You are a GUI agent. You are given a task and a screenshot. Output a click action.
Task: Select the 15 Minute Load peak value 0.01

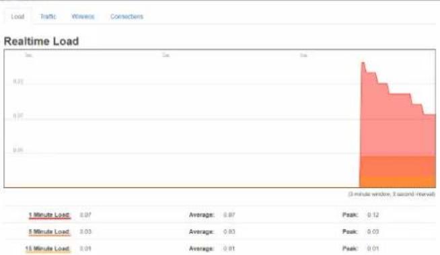pos(373,248)
